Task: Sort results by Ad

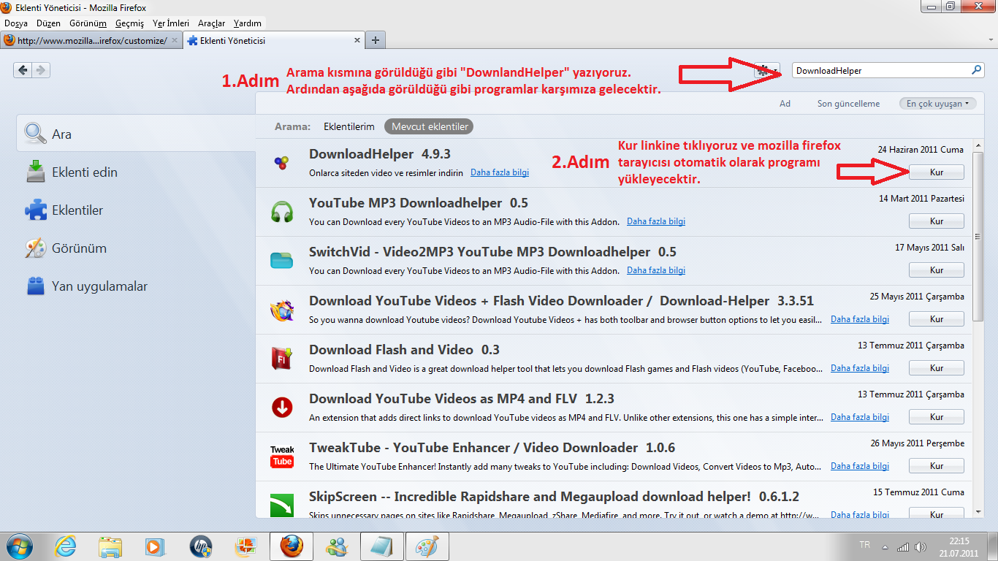Action: (x=785, y=104)
